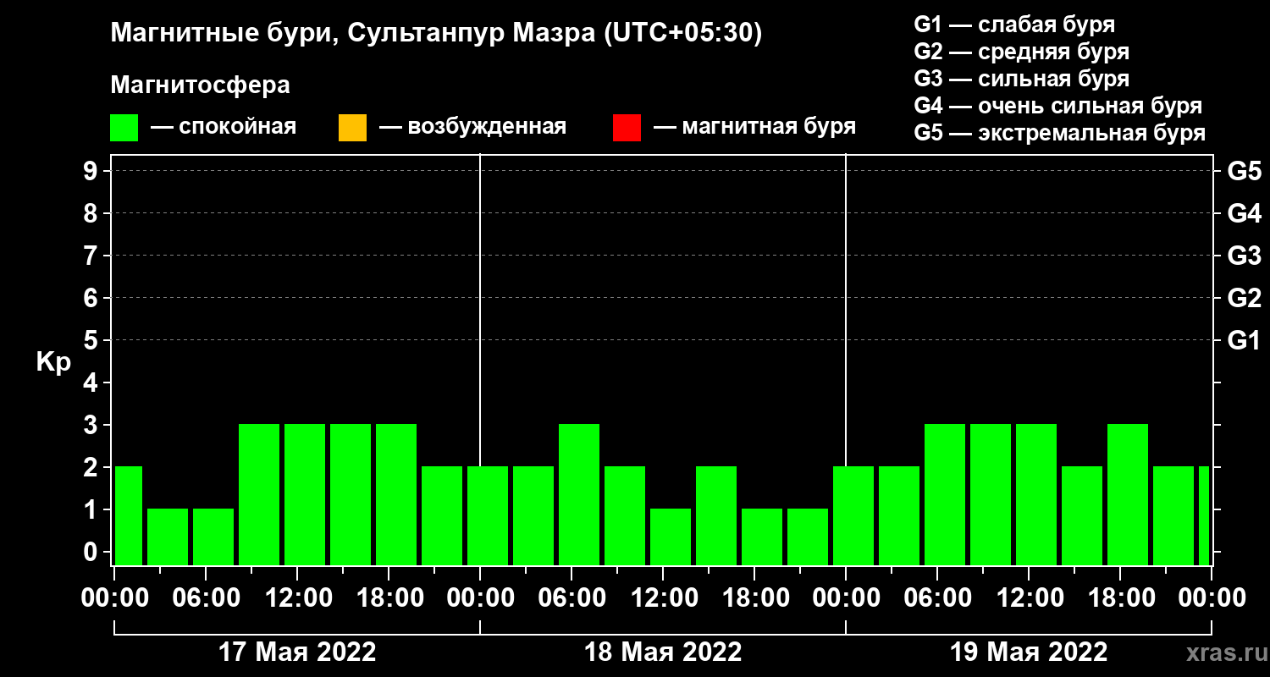The height and width of the screenshot is (677, 1270).
Task: Click the date label '19 Мая 2022'
Action: coord(1029,652)
